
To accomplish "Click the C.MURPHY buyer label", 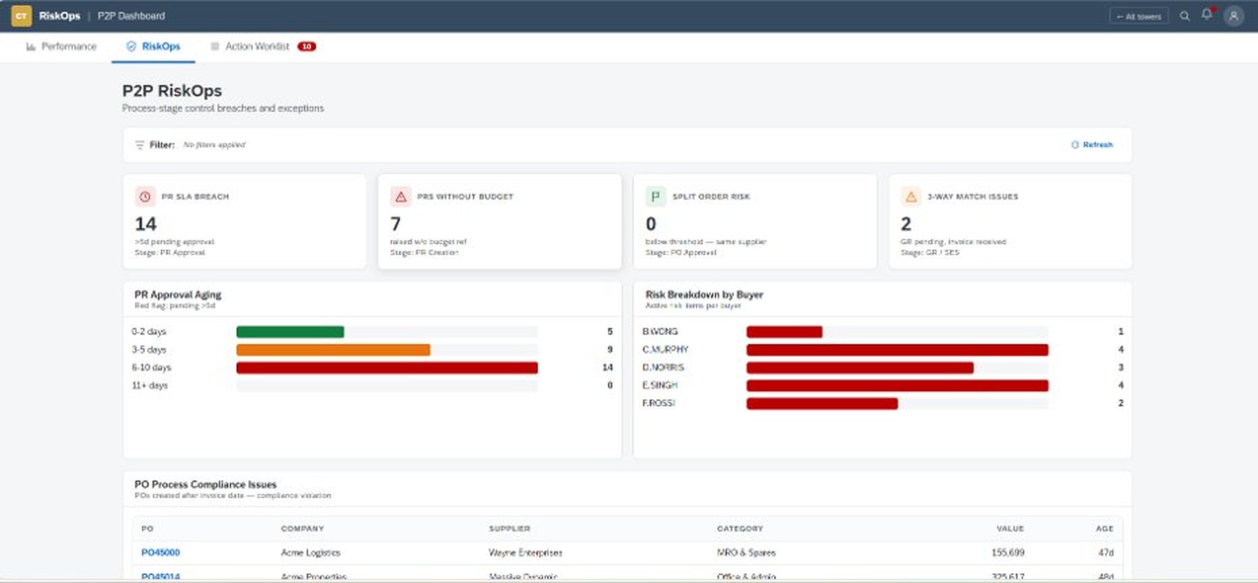I will tap(665, 350).
